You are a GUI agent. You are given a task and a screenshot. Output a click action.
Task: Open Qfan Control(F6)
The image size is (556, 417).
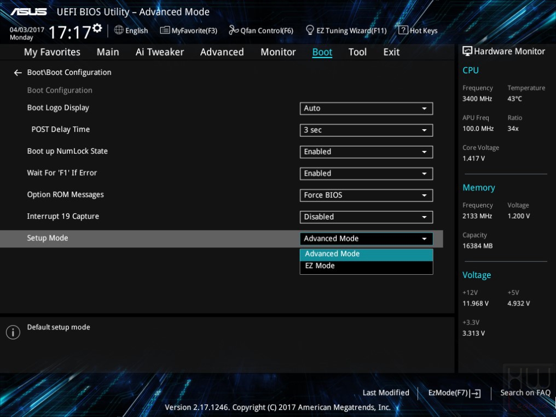coord(261,31)
